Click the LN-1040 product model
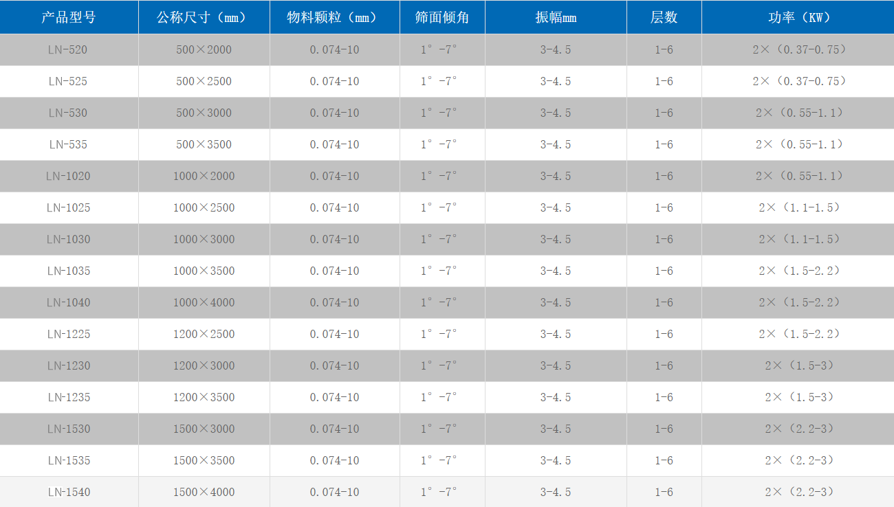 pos(68,302)
